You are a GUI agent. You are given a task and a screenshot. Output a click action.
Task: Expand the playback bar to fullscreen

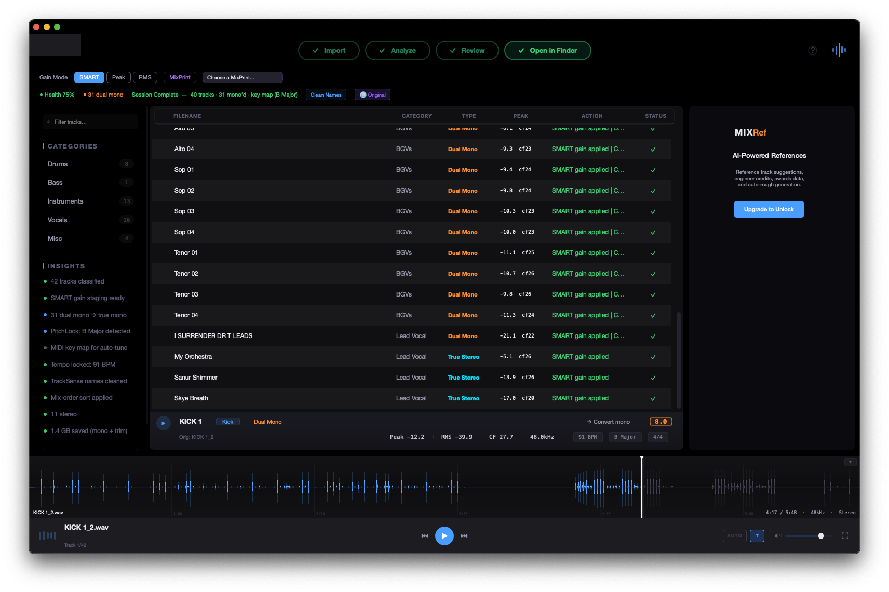point(845,535)
